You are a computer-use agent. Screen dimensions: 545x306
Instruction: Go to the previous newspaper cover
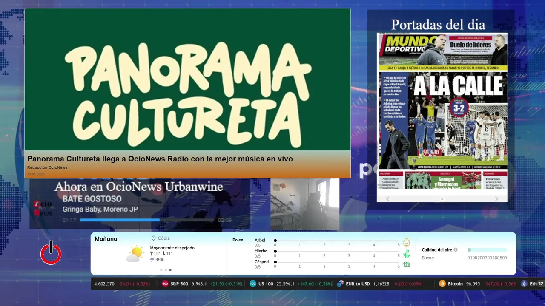click(x=387, y=199)
